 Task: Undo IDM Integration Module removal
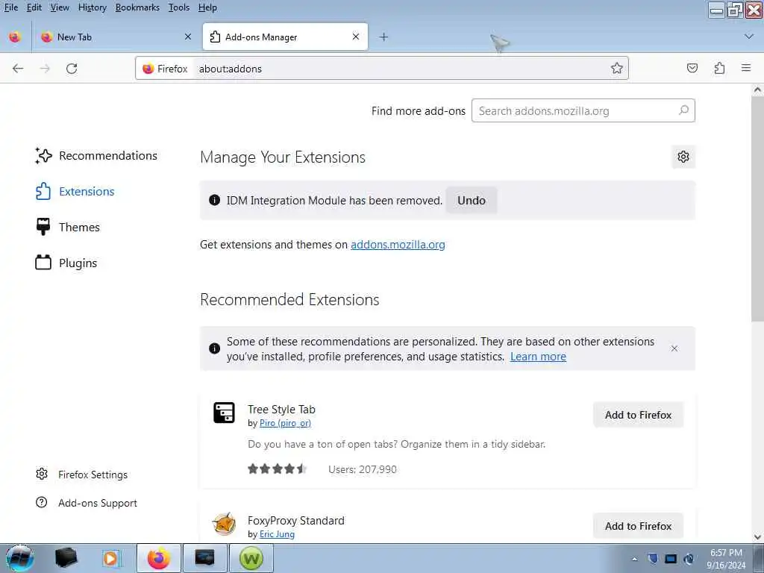pyautogui.click(x=472, y=200)
